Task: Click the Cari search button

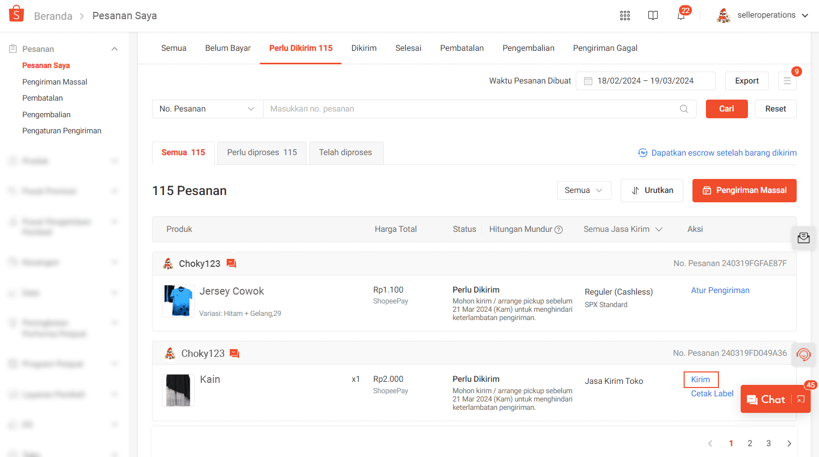Action: click(x=726, y=109)
